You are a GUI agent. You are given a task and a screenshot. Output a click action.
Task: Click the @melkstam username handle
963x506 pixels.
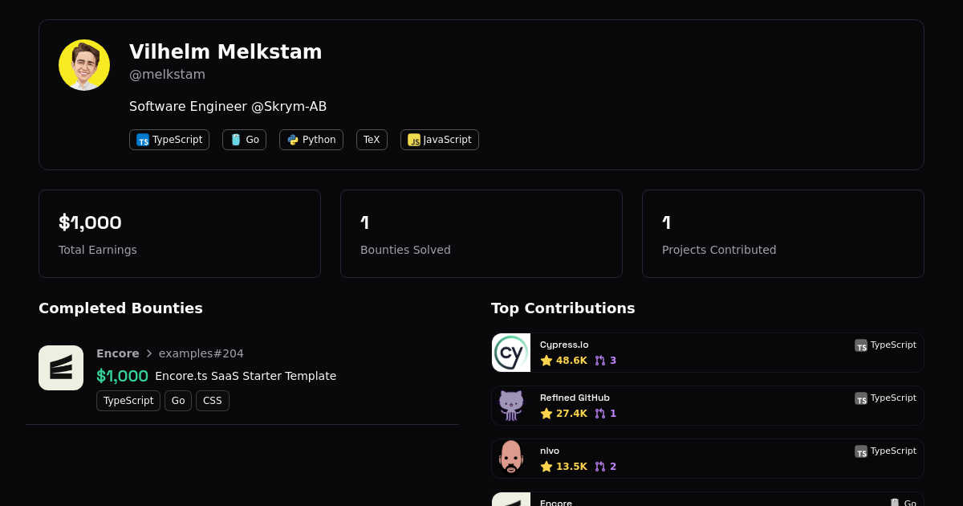point(167,75)
